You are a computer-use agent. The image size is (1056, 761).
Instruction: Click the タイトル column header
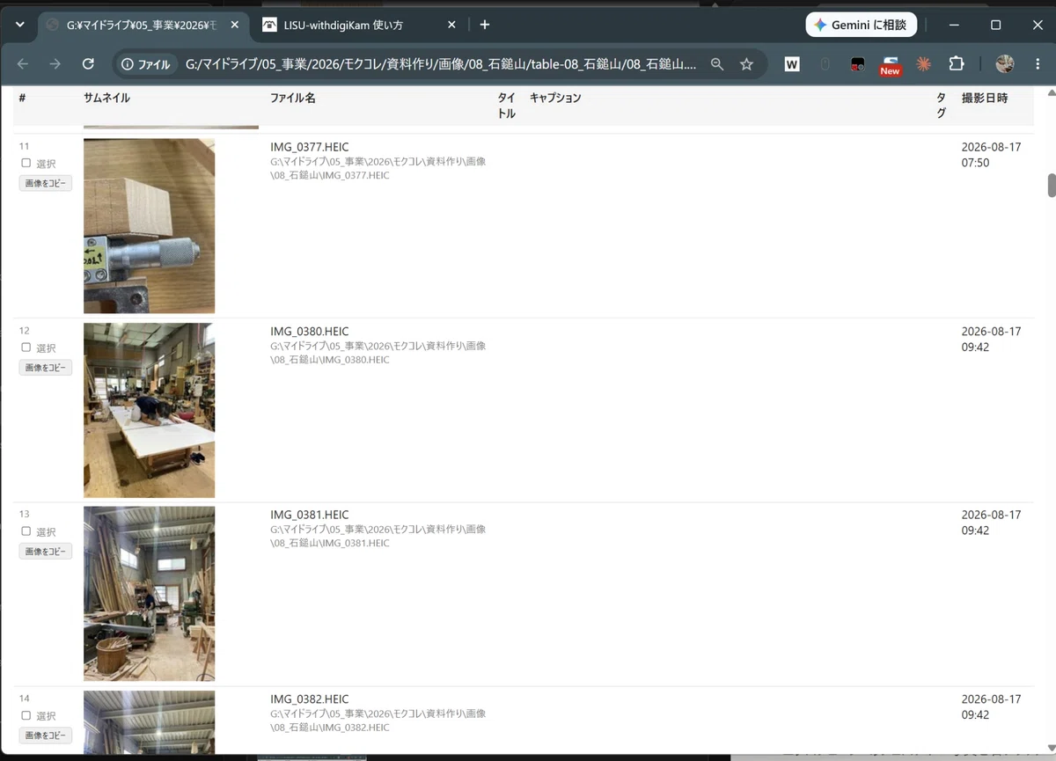(507, 106)
